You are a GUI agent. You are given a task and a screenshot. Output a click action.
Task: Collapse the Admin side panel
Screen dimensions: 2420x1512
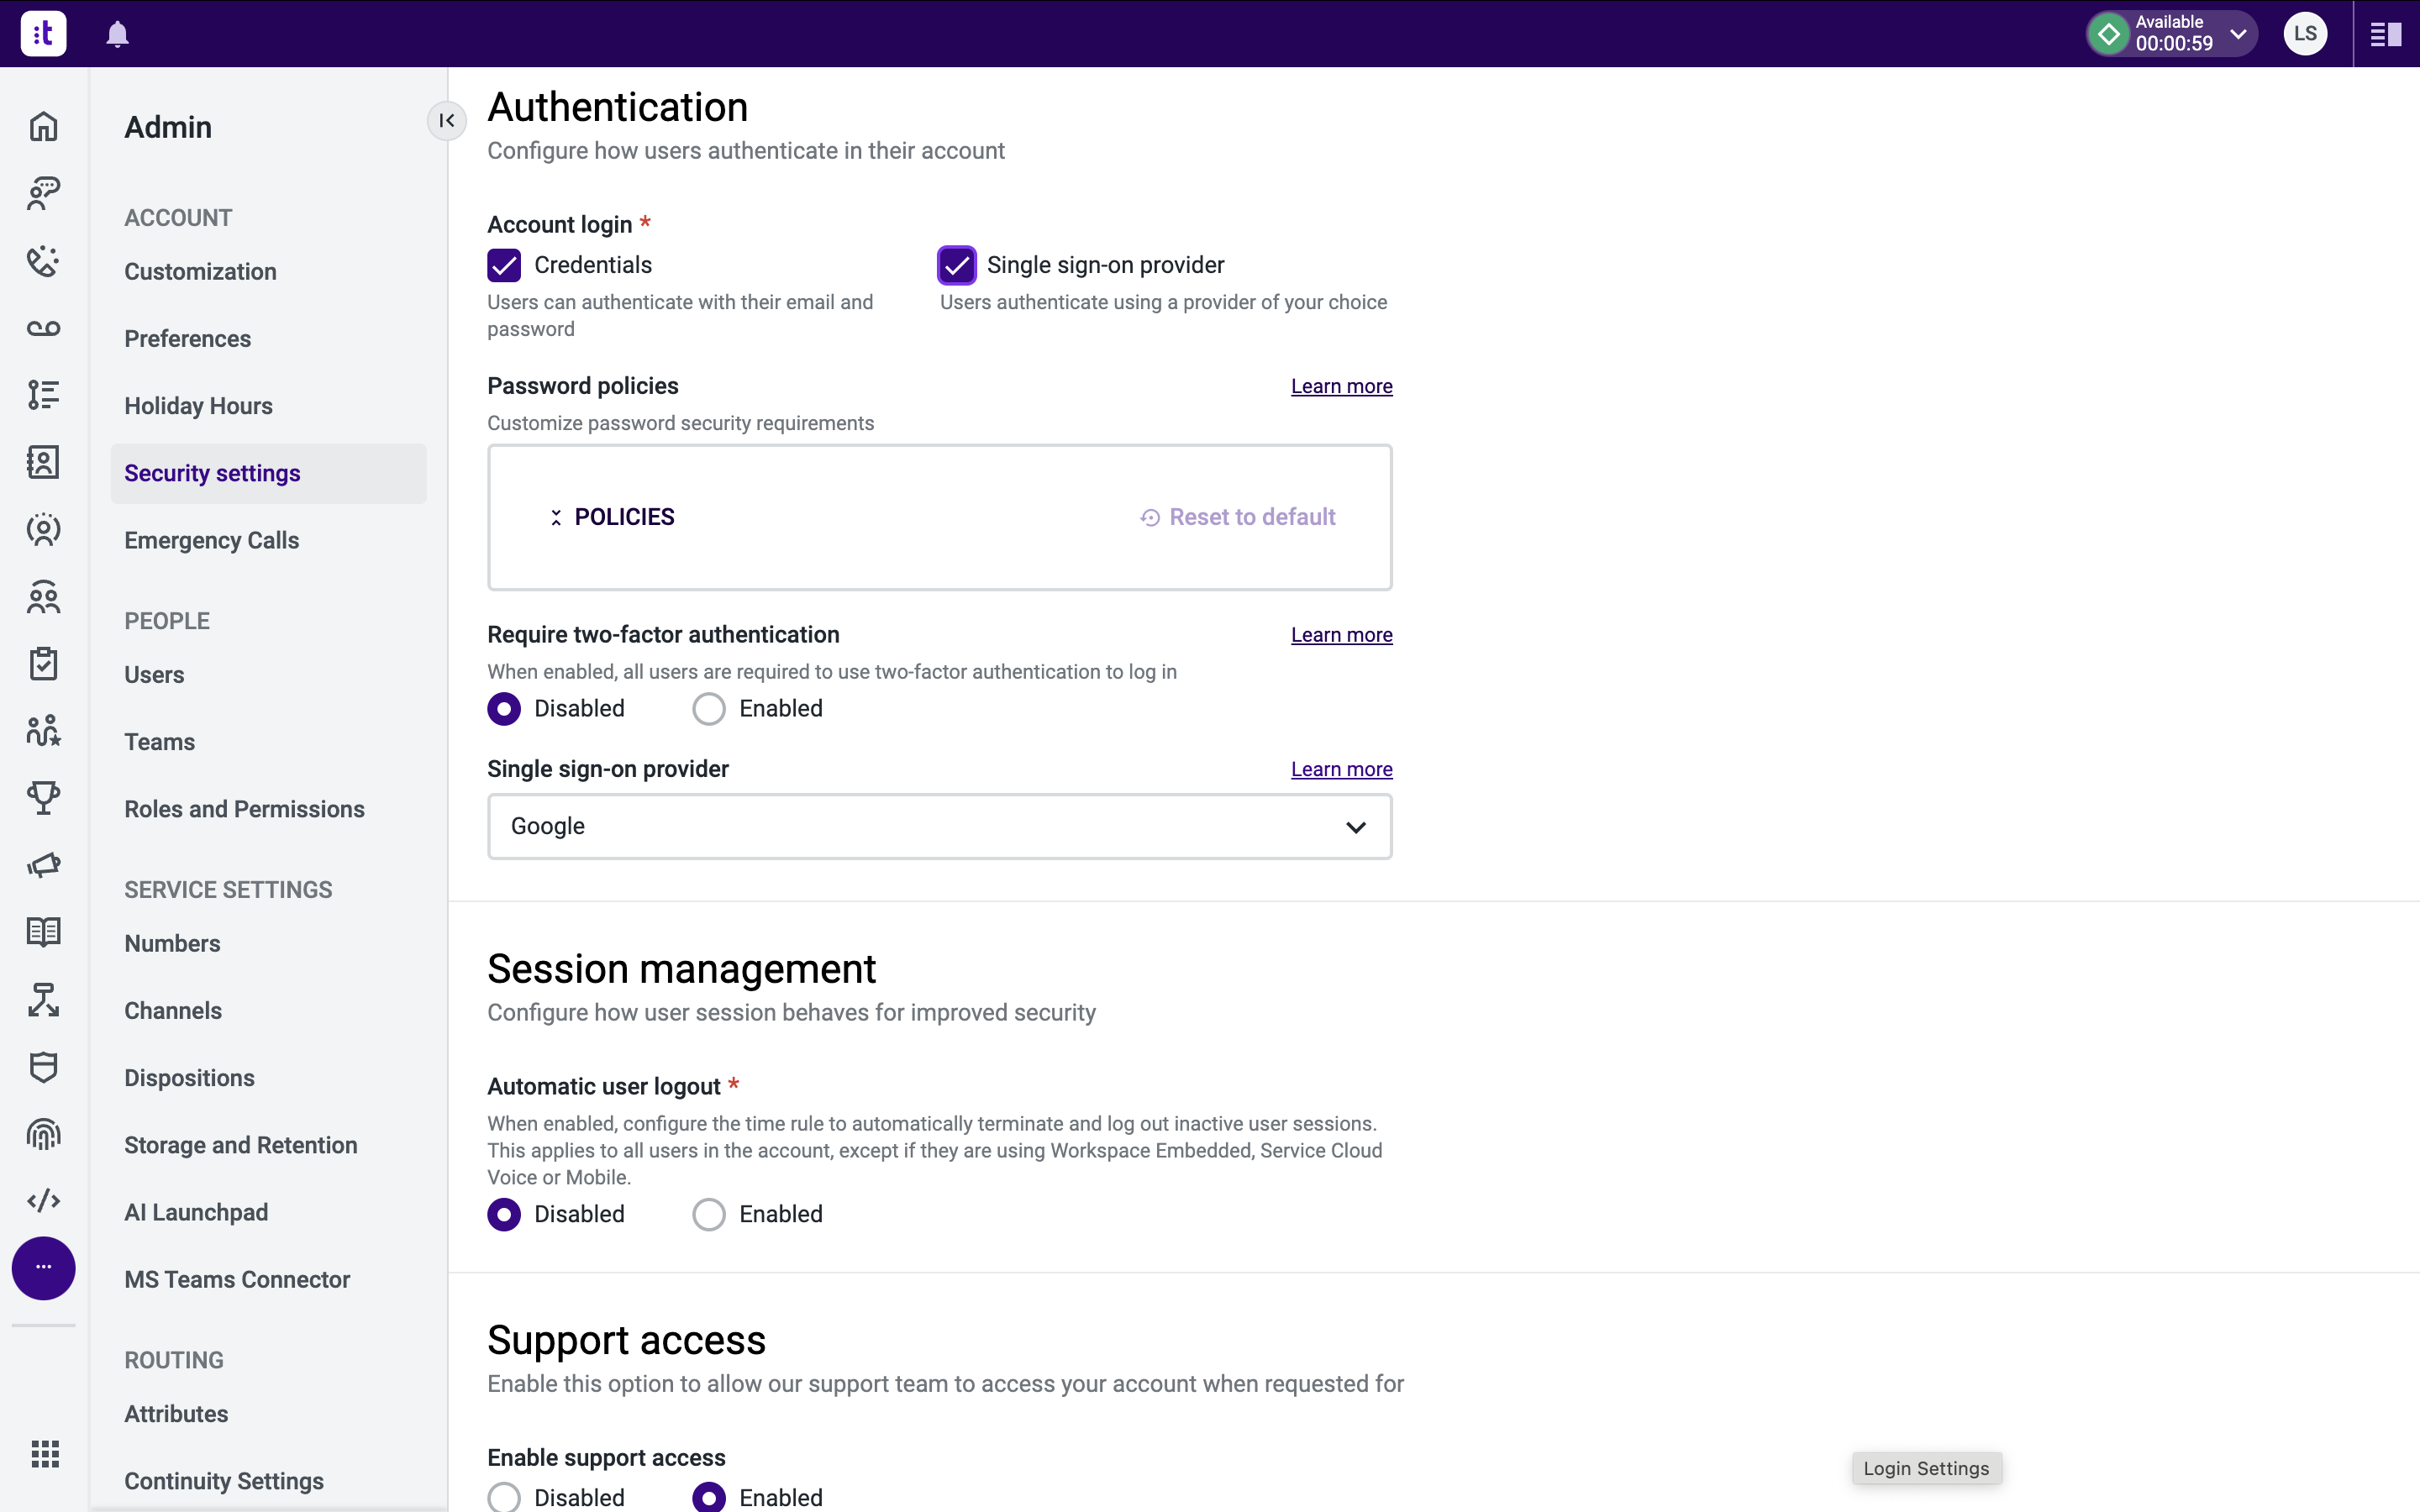[x=446, y=121]
